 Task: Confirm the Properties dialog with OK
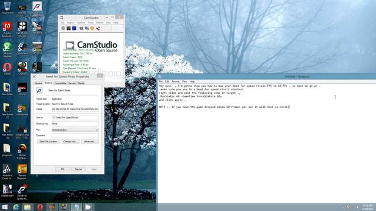point(62,169)
